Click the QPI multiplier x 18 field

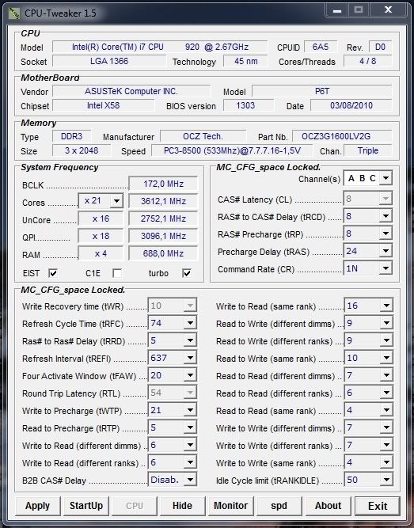pos(101,236)
